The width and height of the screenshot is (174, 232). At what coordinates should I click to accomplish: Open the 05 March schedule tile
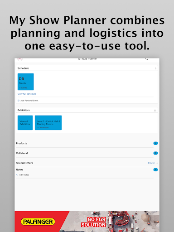pyautogui.click(x=26, y=82)
